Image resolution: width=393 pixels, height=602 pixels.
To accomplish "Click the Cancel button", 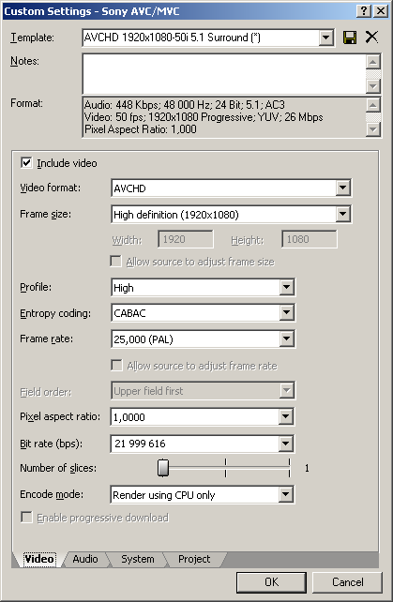I will pos(347,582).
